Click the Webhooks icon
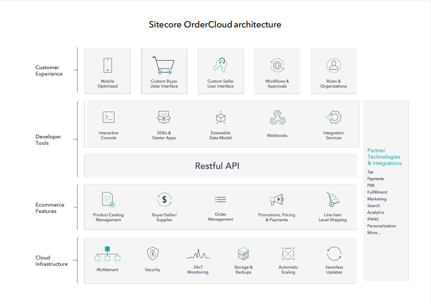This screenshot has width=431, height=304. click(277, 117)
